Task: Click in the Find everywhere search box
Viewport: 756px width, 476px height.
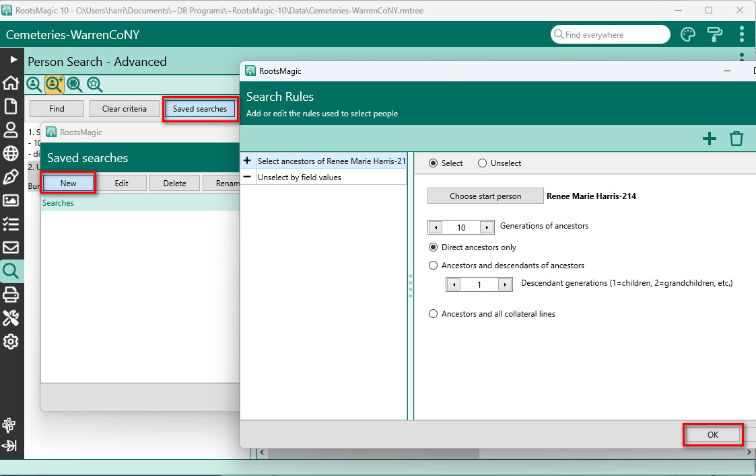Action: click(611, 35)
